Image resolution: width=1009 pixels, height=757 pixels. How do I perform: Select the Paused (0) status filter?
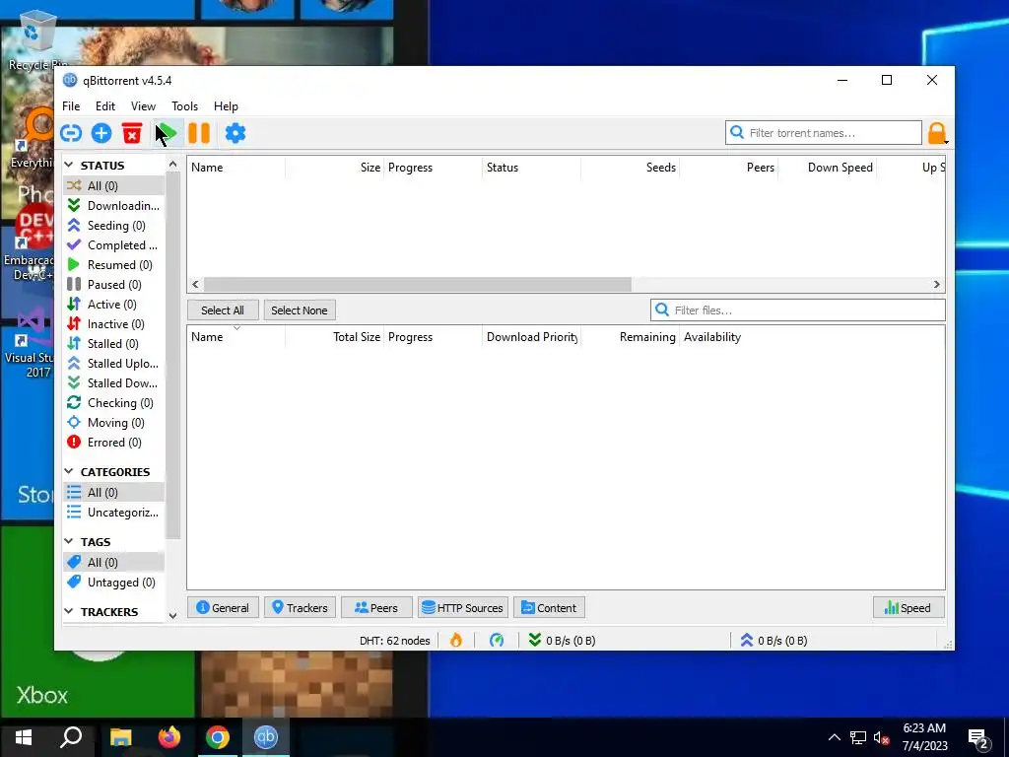(114, 285)
